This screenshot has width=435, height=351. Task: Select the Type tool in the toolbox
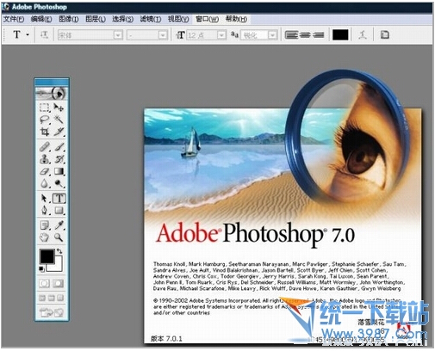(59, 198)
